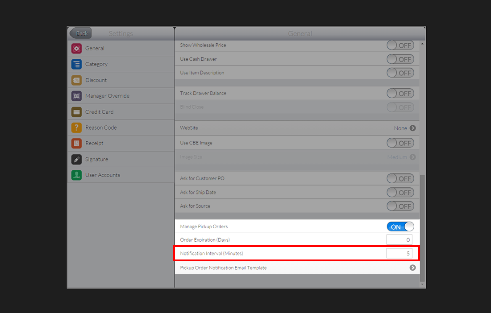
Task: Select the Signature pen icon
Action: click(76, 160)
